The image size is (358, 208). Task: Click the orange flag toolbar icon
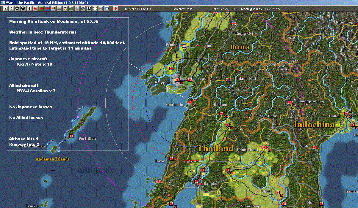point(53,9)
